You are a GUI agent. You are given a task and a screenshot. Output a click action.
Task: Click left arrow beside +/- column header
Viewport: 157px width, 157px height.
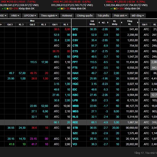[x=99, y=23]
